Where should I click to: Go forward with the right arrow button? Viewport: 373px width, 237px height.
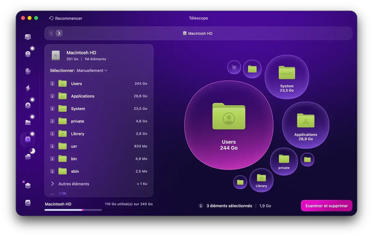[59, 33]
